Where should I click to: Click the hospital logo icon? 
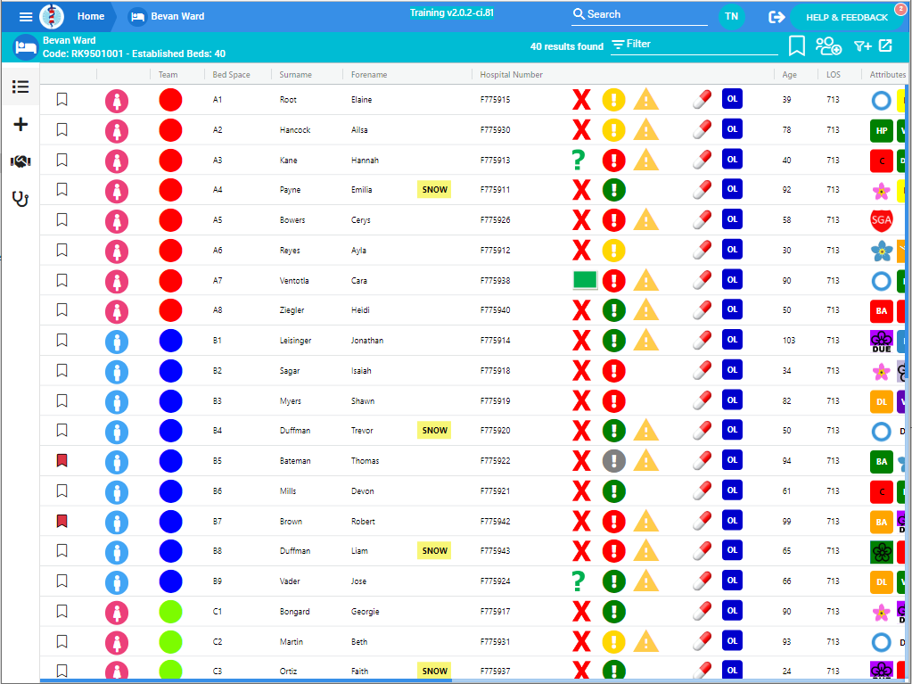pos(52,16)
